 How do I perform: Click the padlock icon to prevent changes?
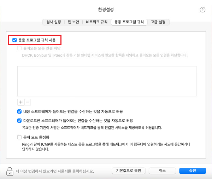click(x=10, y=171)
